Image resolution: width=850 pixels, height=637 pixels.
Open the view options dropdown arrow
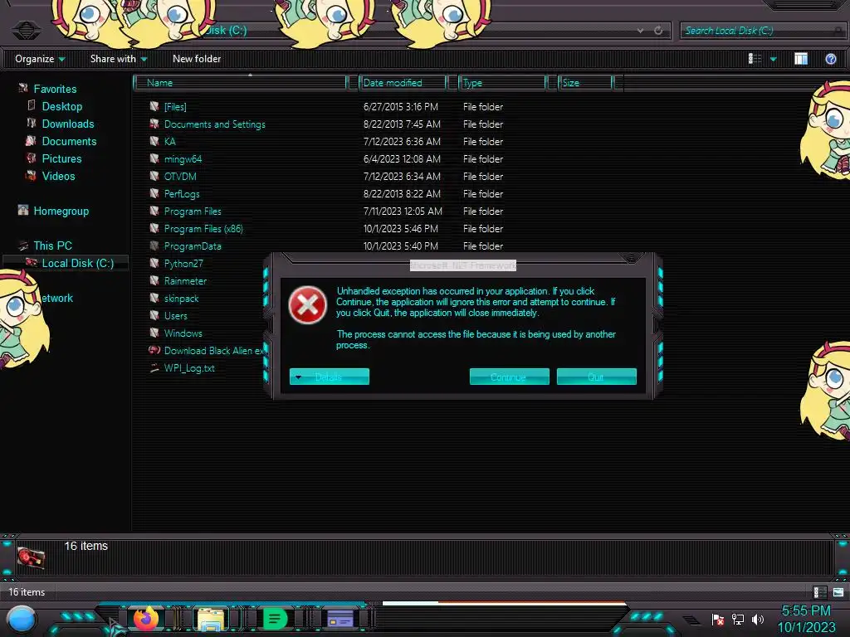(773, 59)
